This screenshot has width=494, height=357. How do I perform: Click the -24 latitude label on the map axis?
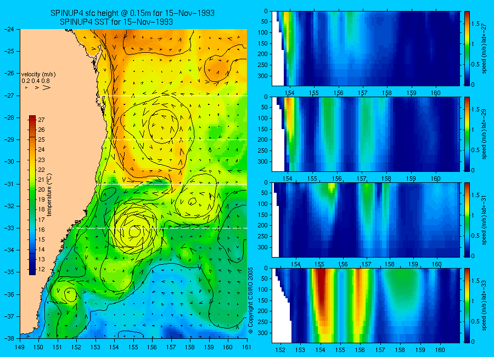point(9,29)
